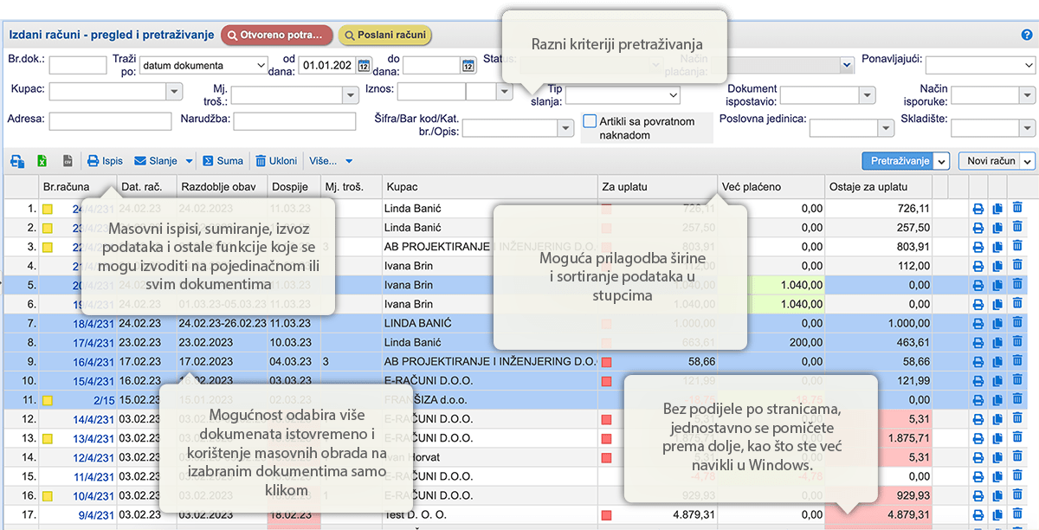This screenshot has width=1039, height=530.
Task: Click red status square in row 9
Action: point(606,361)
